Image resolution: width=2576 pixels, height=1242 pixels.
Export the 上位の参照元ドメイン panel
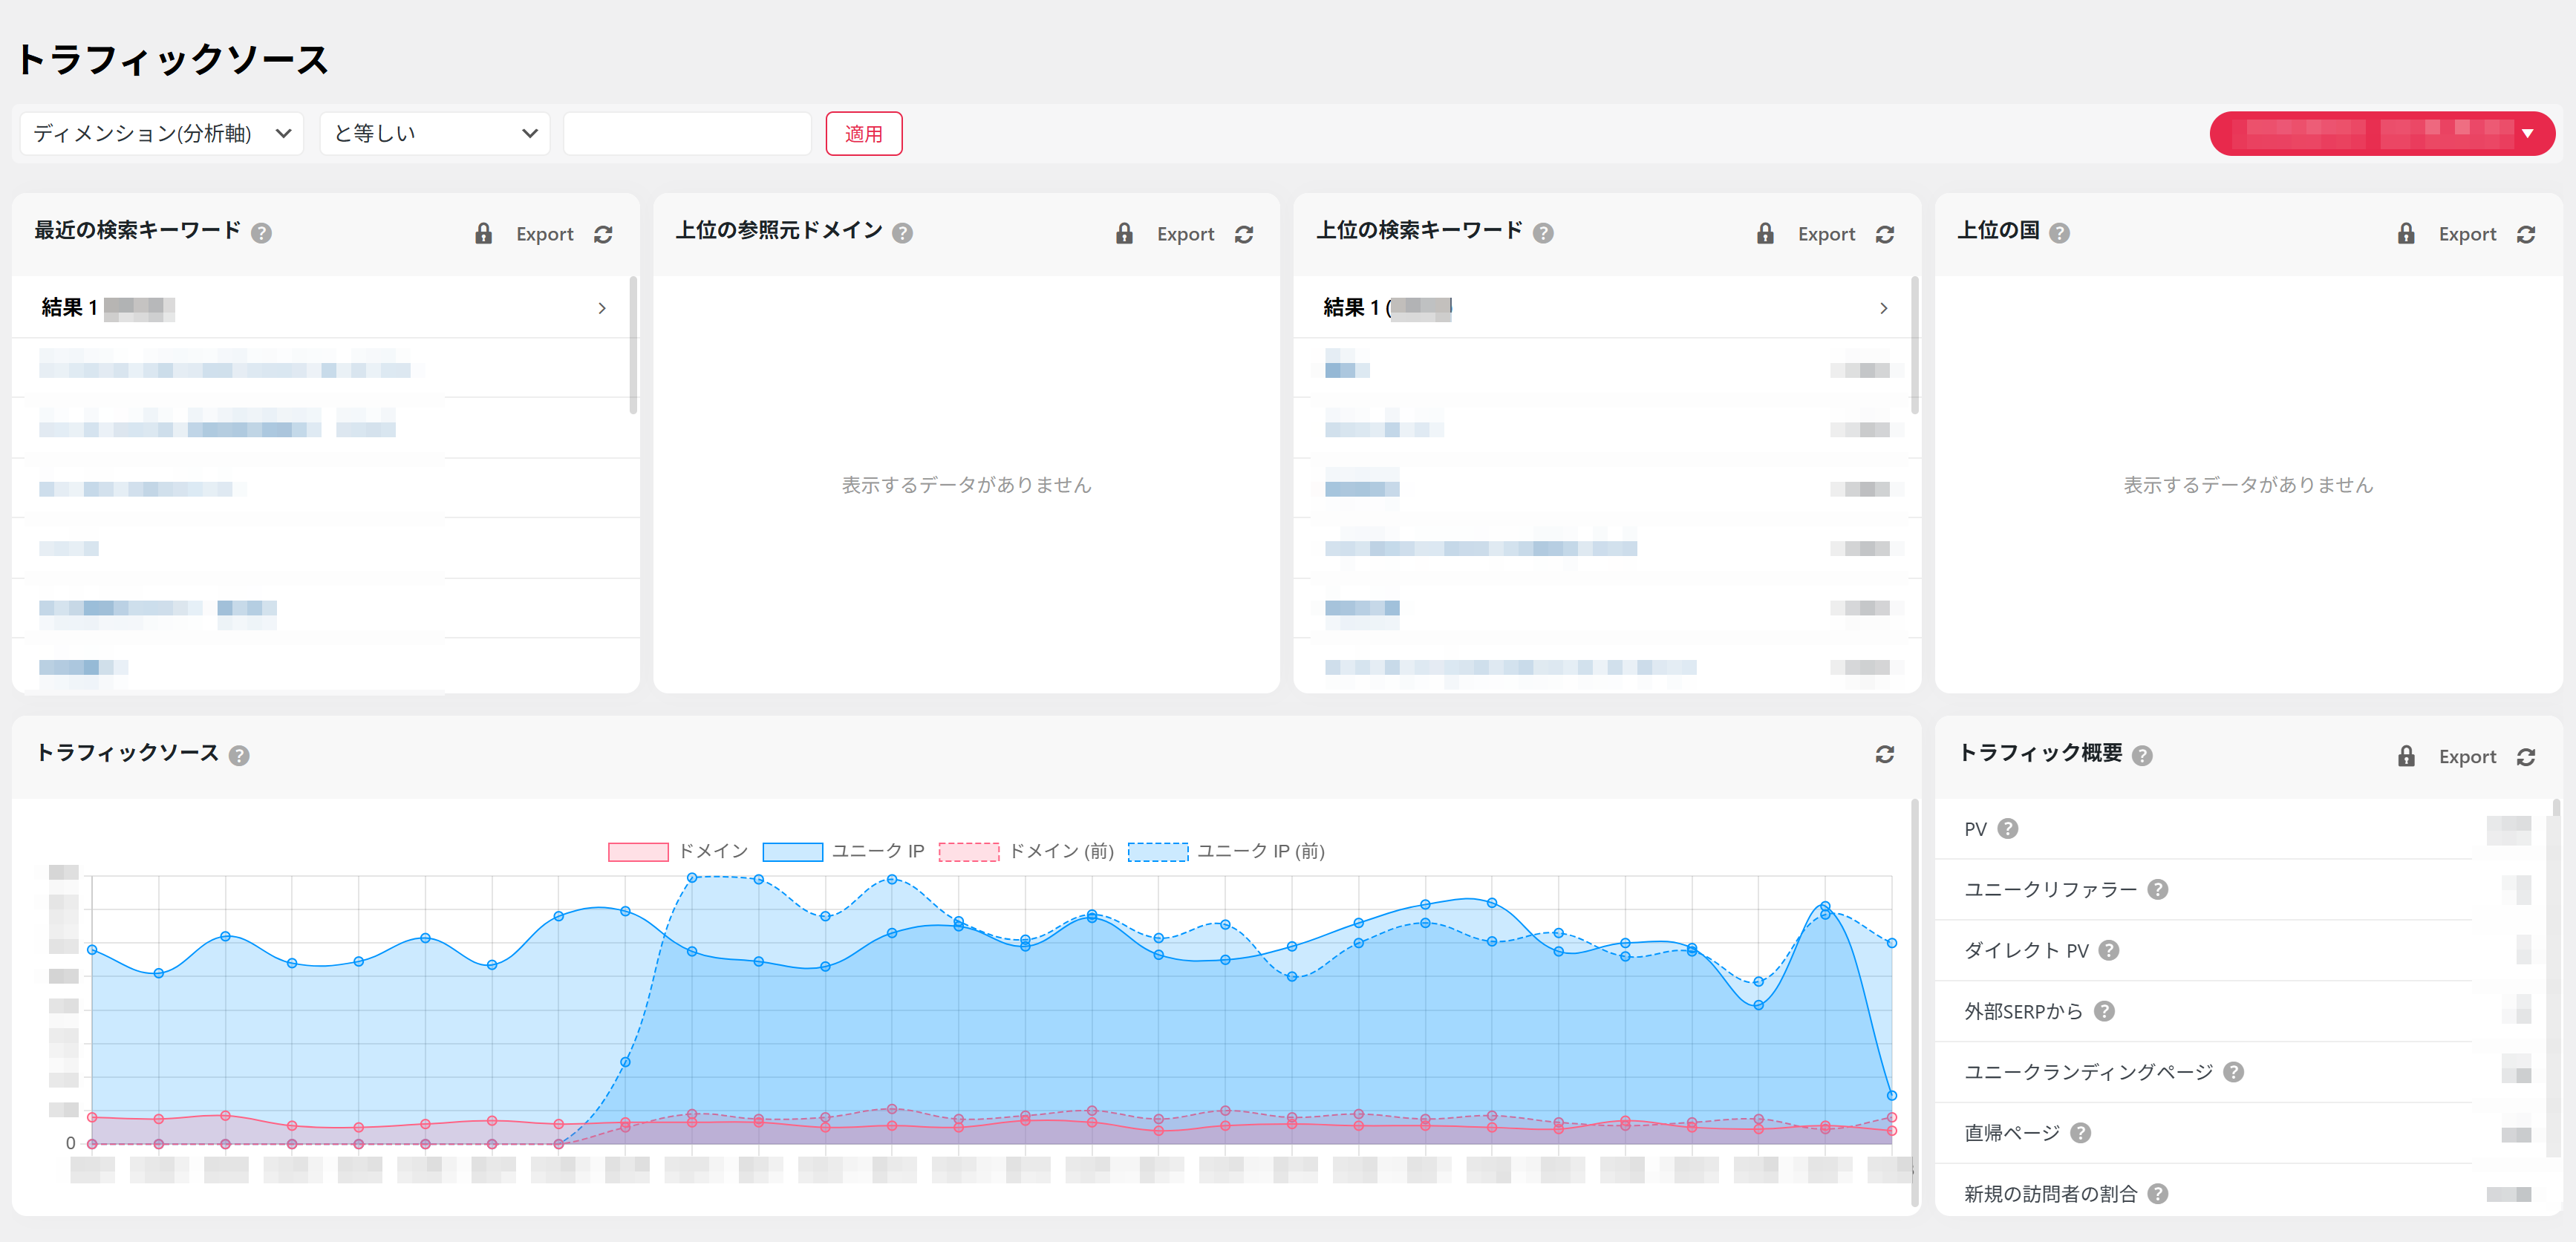click(1186, 234)
